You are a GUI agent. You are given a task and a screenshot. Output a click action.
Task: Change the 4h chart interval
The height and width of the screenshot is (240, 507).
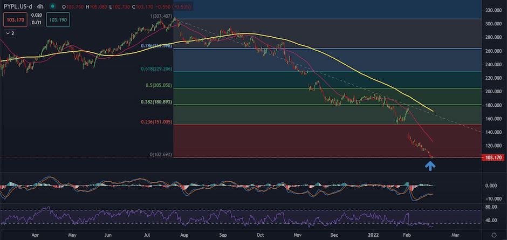coord(40,6)
